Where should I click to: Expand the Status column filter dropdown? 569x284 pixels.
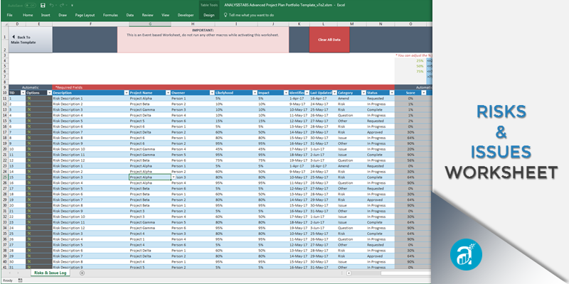click(x=390, y=92)
